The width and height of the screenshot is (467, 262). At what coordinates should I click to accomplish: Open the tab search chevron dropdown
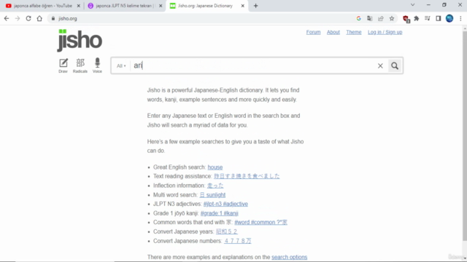(x=412, y=5)
